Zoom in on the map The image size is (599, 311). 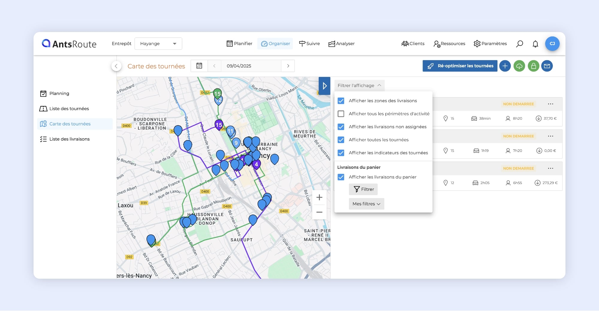319,198
